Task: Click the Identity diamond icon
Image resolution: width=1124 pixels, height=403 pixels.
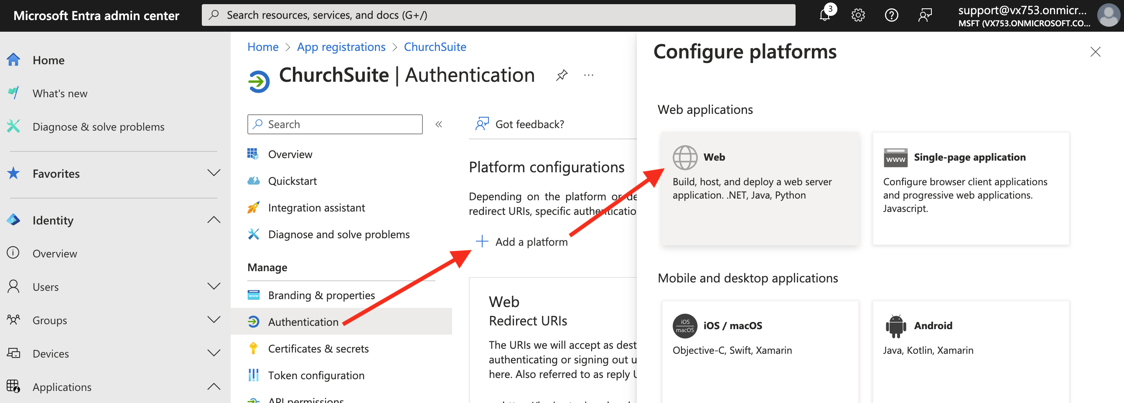Action: pos(13,219)
